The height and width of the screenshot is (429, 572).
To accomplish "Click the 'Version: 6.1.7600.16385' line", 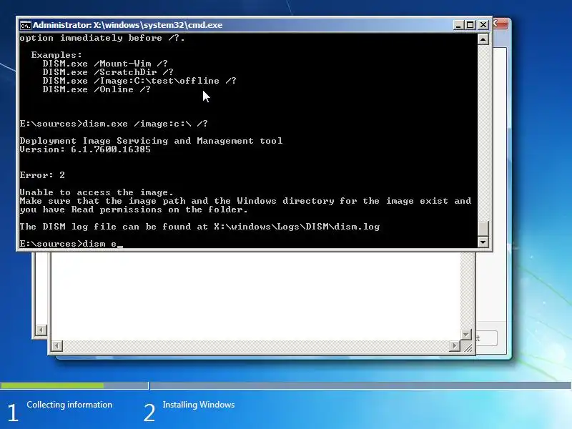I will tap(85, 149).
